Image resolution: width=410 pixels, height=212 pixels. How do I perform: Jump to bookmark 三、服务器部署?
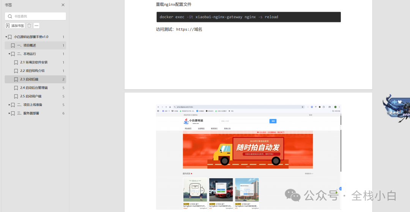tap(28, 113)
